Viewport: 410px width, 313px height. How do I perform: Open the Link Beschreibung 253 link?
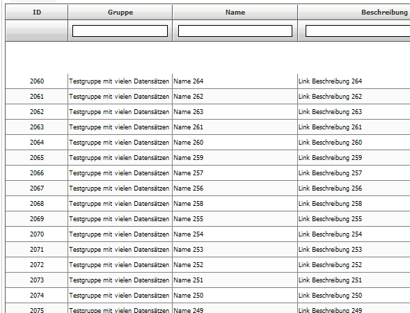(x=330, y=250)
